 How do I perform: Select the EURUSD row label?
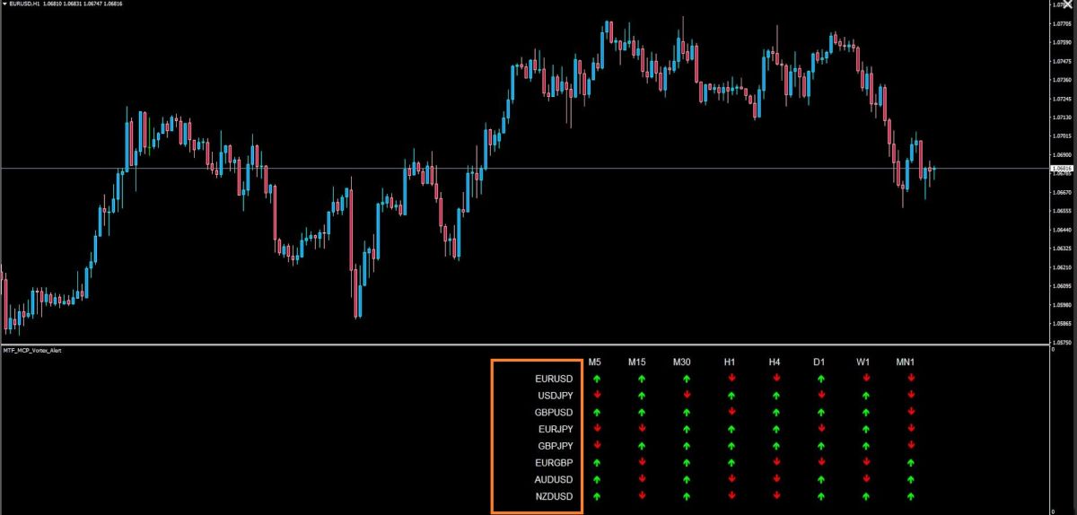pyautogui.click(x=554, y=379)
